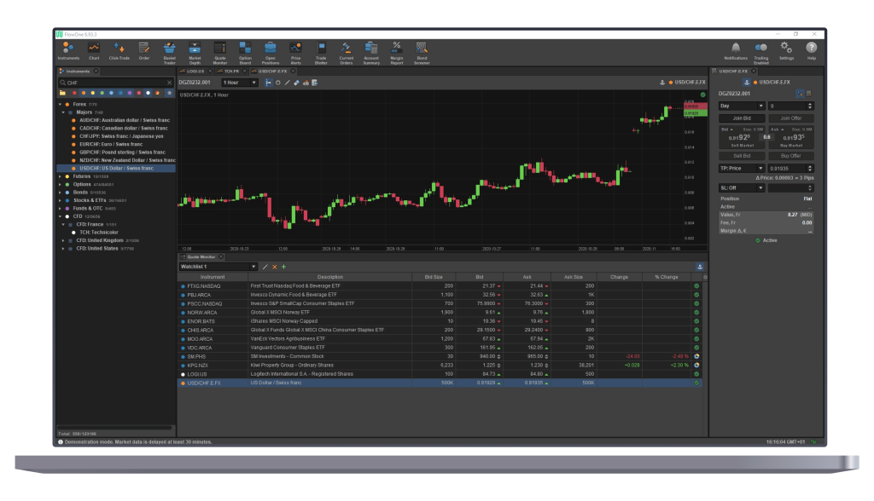Open the TP: Price dropdown
Screen dimensions: 874x501
point(742,168)
